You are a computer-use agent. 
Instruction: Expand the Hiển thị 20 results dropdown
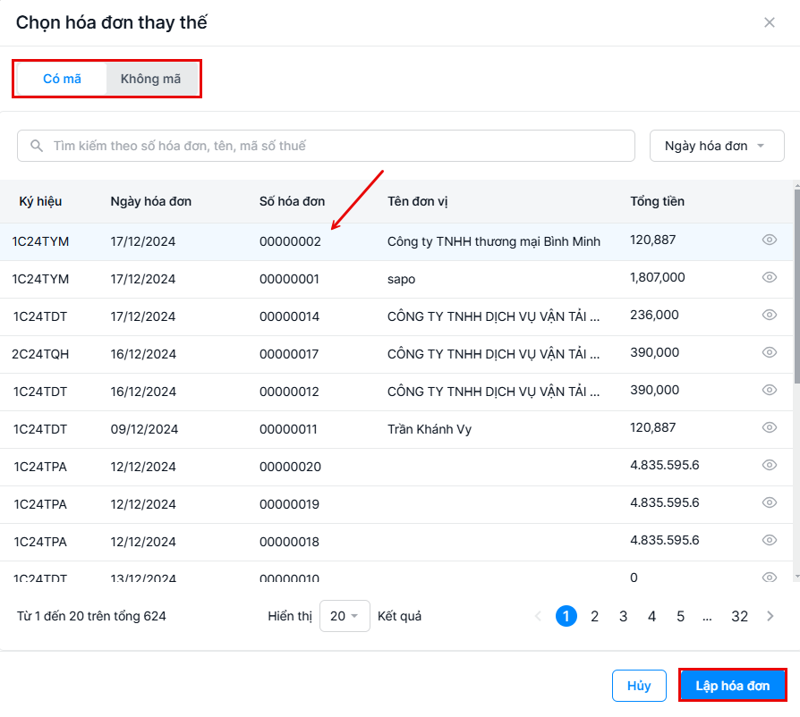pyautogui.click(x=345, y=616)
